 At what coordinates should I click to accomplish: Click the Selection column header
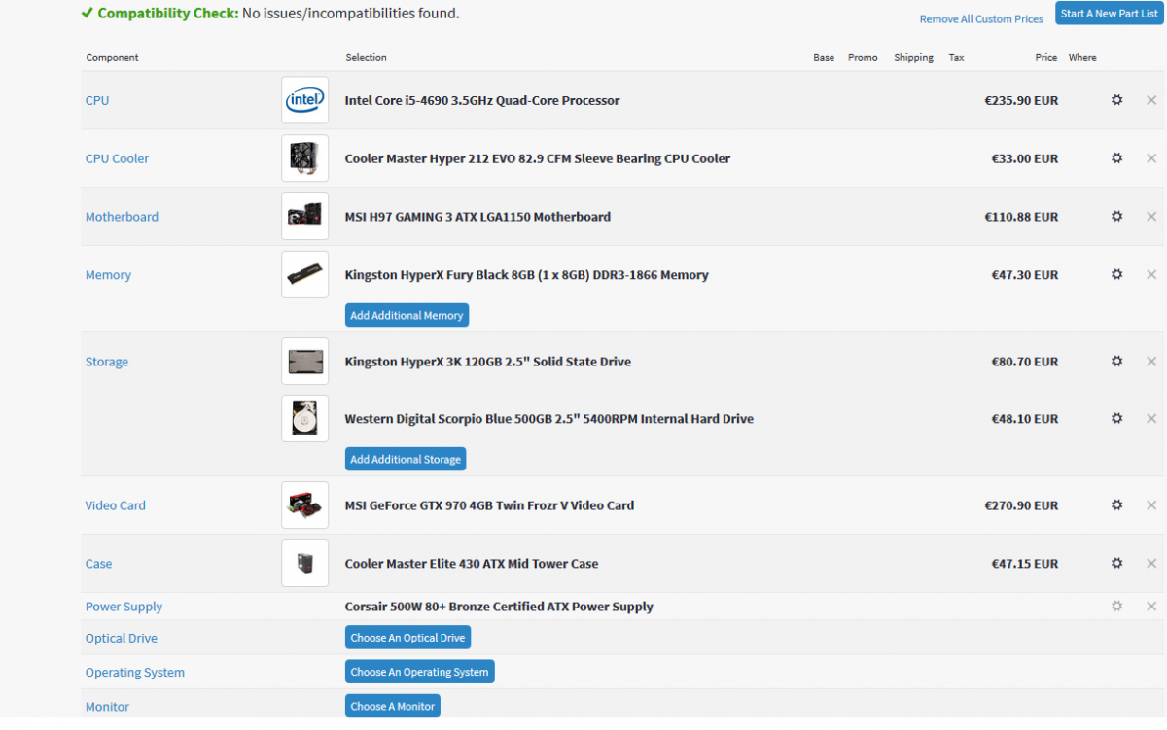click(x=366, y=57)
